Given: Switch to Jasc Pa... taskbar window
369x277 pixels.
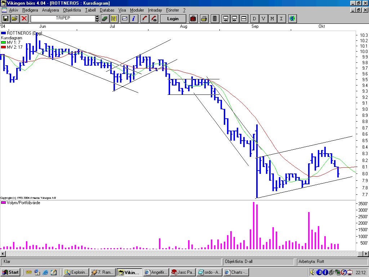Looking at the screenshot, I should pyautogui.click(x=183, y=272).
